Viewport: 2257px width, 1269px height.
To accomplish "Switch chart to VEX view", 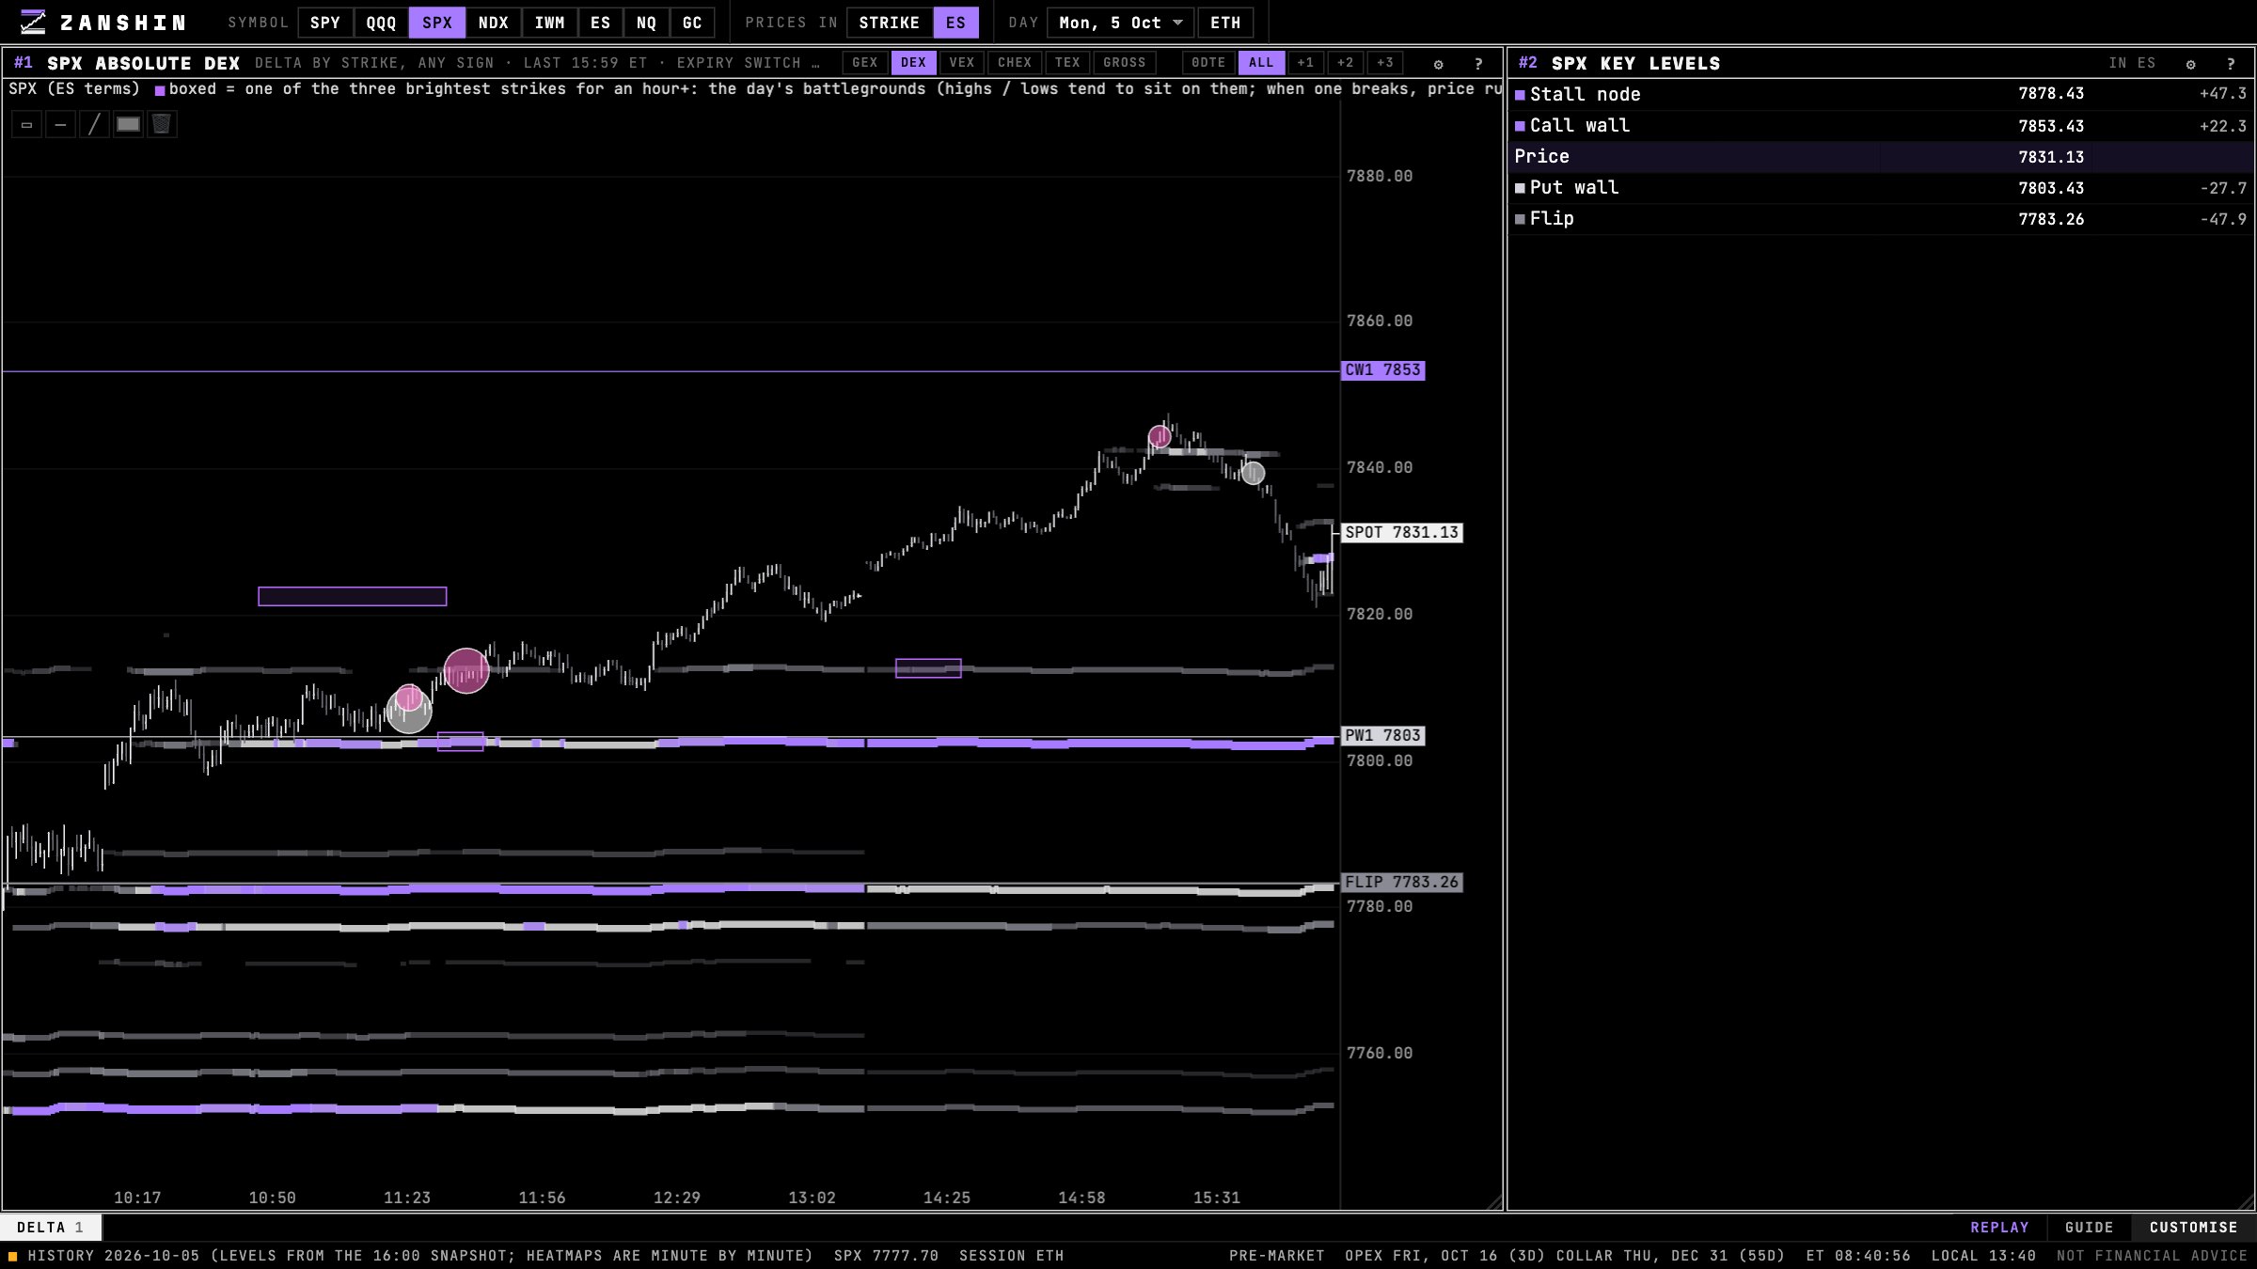I will point(961,63).
